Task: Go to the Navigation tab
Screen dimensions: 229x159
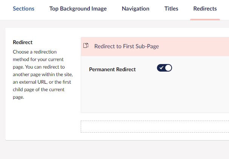Action: pos(135,9)
